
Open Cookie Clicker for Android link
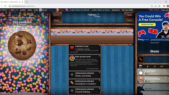pos(79,10)
